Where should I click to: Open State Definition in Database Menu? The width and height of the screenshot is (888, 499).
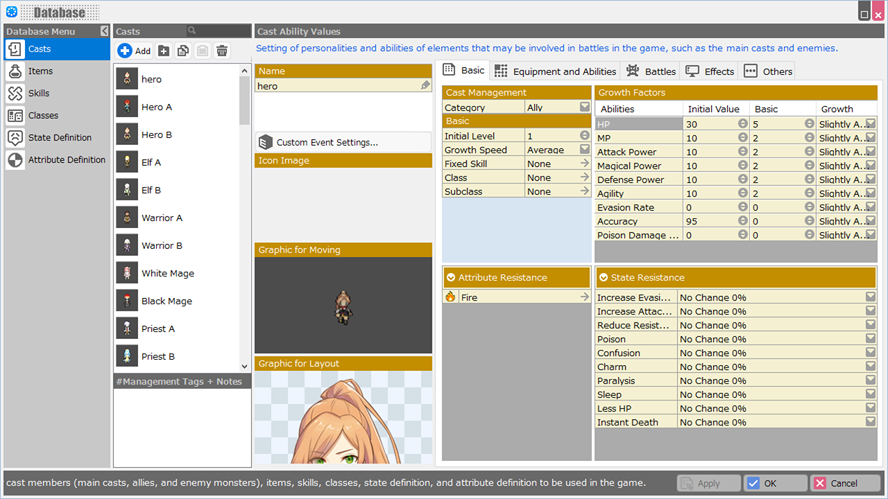[x=60, y=137]
